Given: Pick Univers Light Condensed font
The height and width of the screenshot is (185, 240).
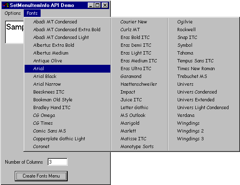Looking at the screenshot, I should pos(203,107).
